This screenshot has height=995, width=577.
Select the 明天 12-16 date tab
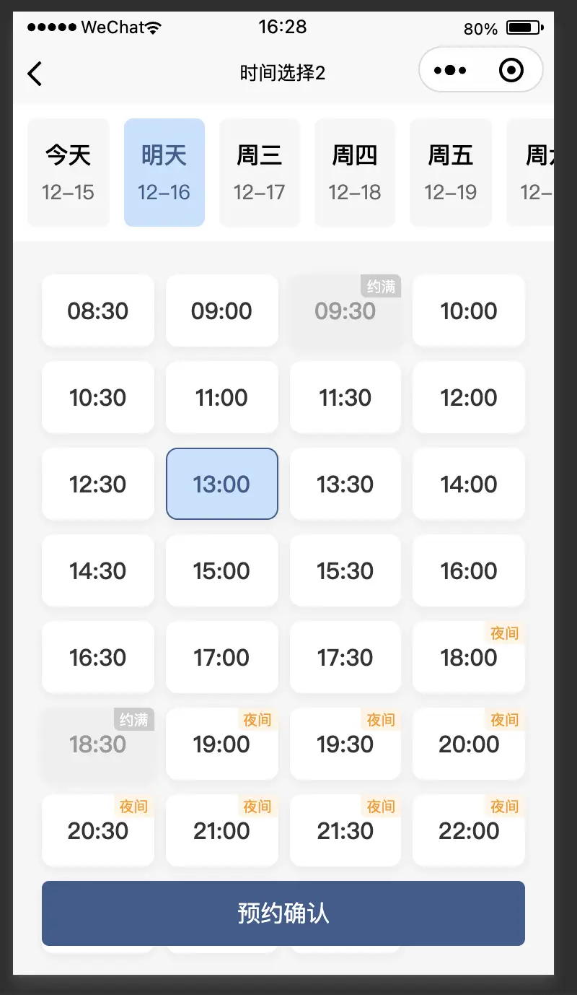pyautogui.click(x=164, y=173)
